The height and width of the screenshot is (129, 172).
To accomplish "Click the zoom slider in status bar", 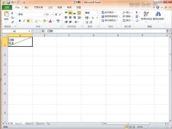I will [156, 127].
